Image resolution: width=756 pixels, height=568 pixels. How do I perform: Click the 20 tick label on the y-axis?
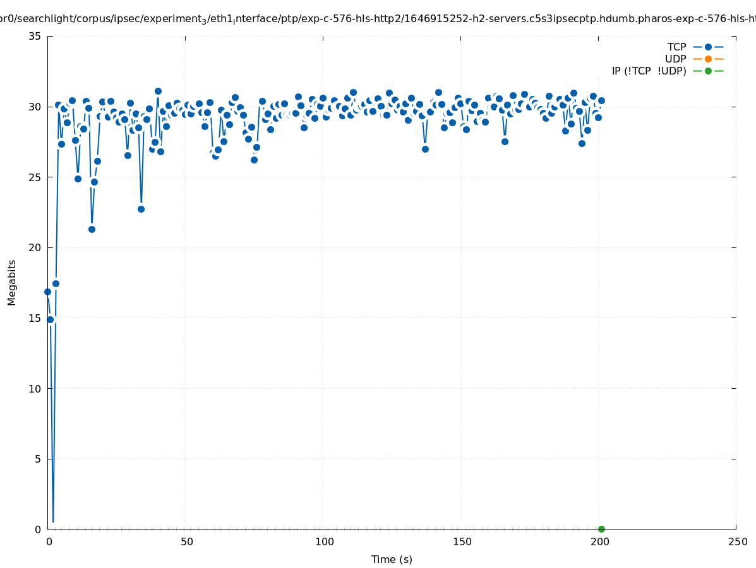35,247
